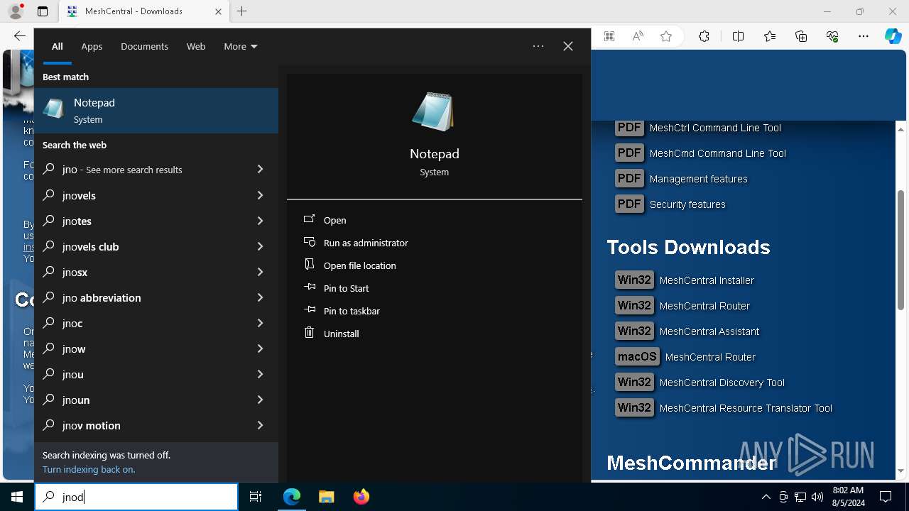Expand the 'jnotes' suggestion arrow

260,221
